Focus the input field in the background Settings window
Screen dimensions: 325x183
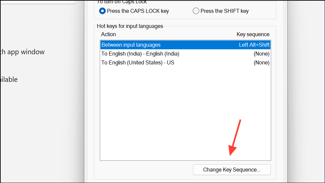point(38,2)
